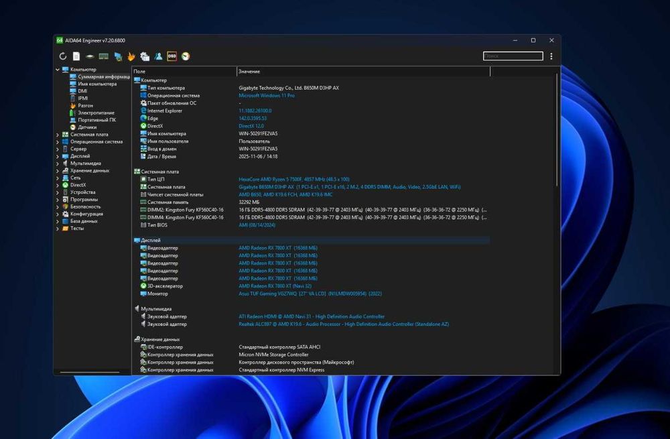Viewport: 670px width, 439px height.
Task: Toggle the OSD panel toolbar icon
Action: coord(172,56)
